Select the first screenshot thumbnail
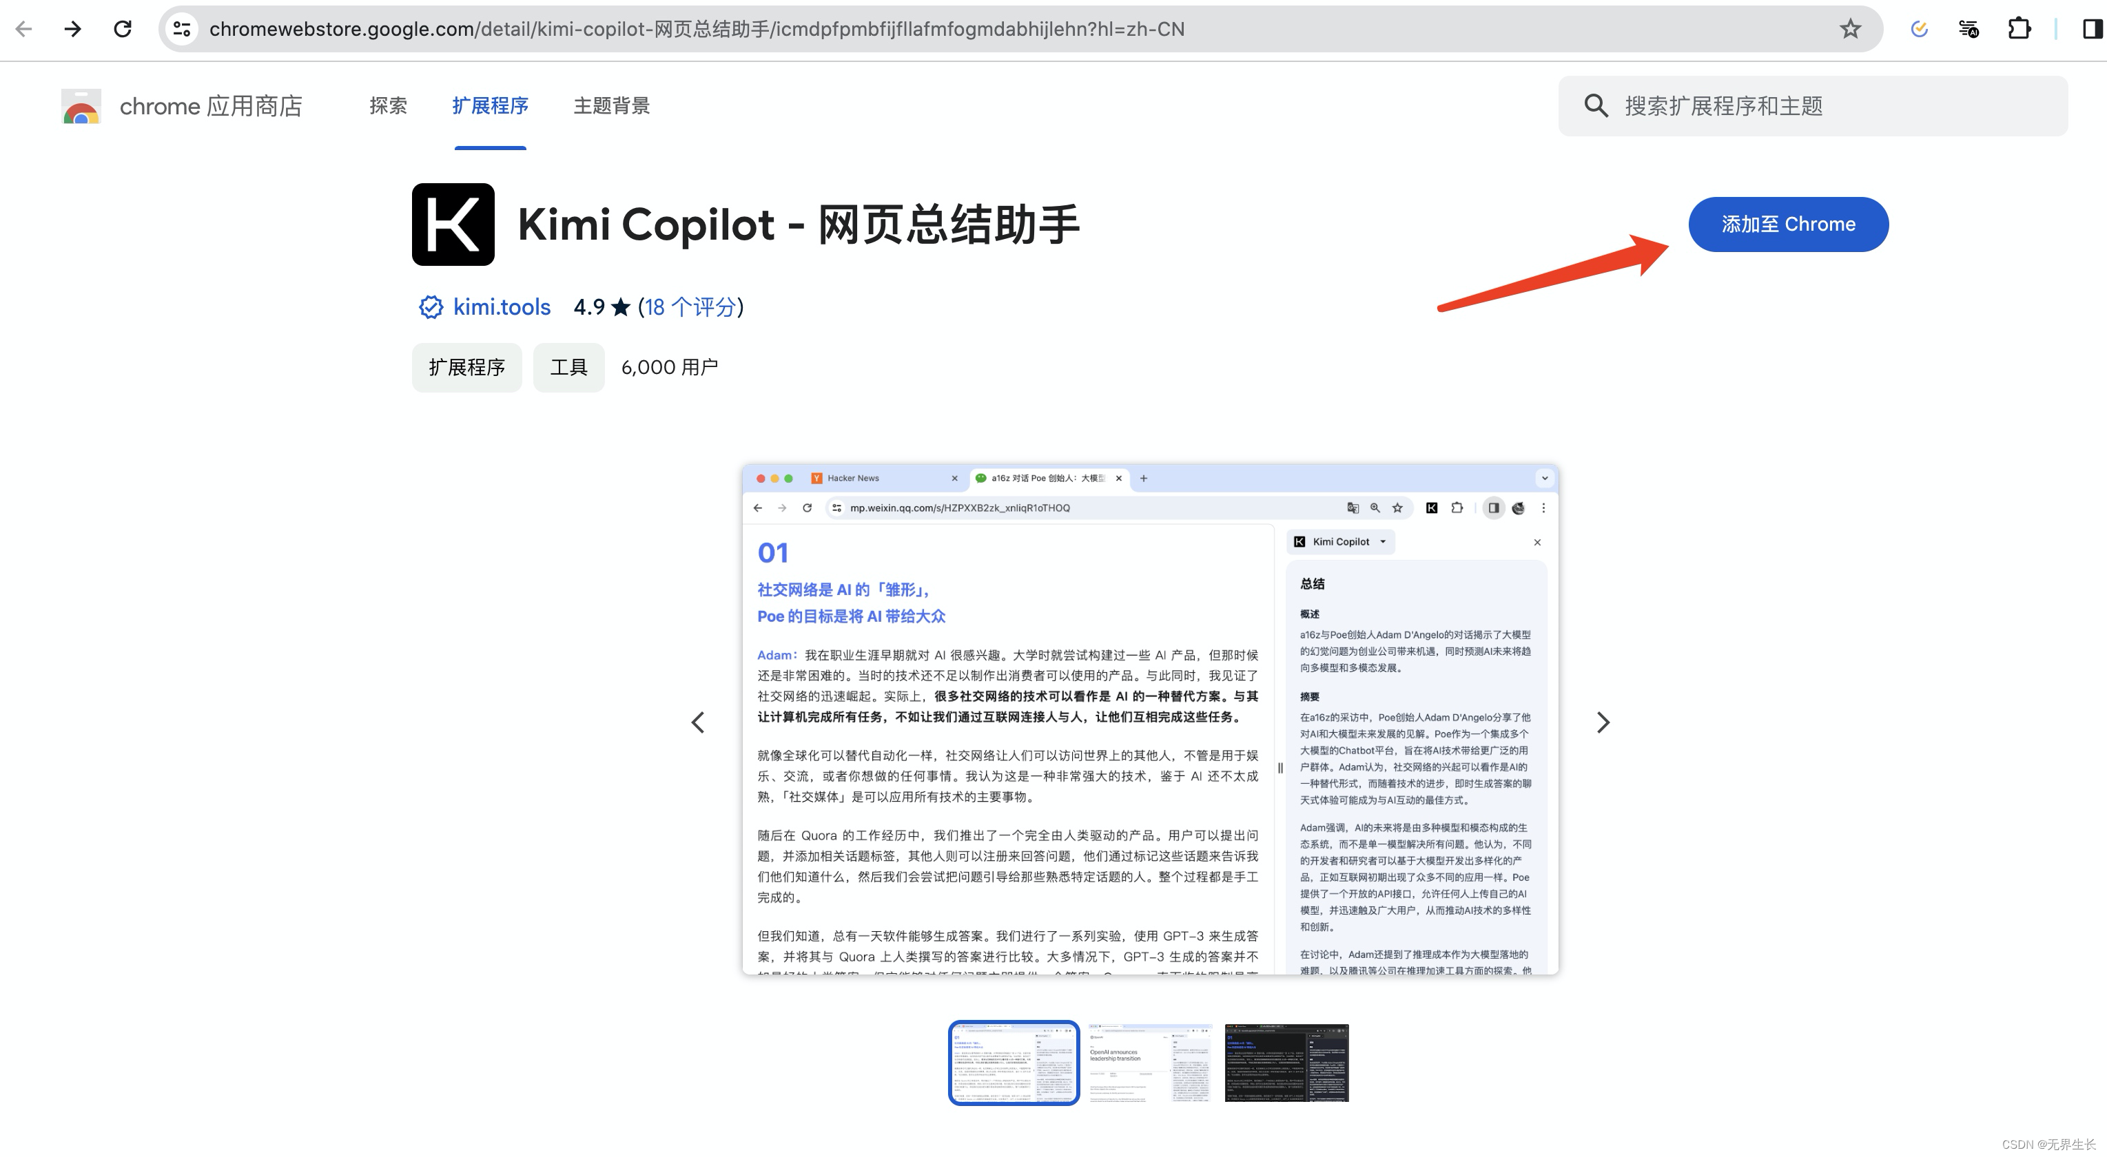 pyautogui.click(x=1014, y=1061)
